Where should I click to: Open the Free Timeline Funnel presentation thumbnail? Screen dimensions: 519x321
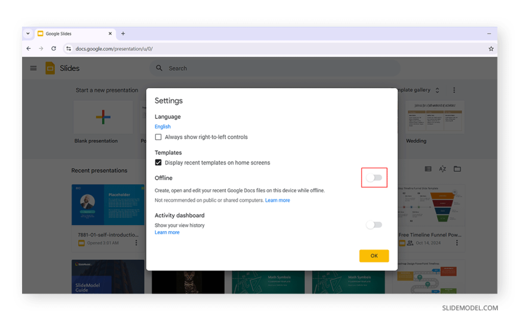pyautogui.click(x=431, y=205)
